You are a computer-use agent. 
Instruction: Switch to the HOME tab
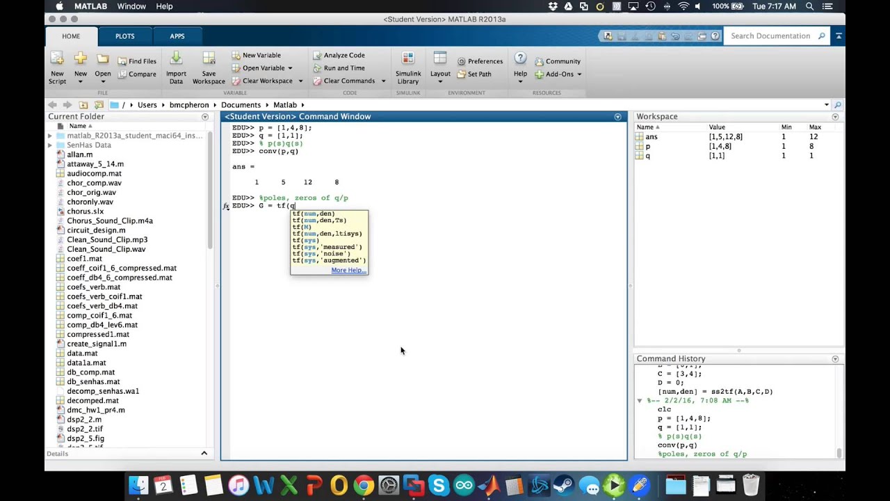click(71, 36)
